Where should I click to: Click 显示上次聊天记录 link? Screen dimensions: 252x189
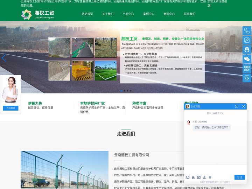coord(215,113)
